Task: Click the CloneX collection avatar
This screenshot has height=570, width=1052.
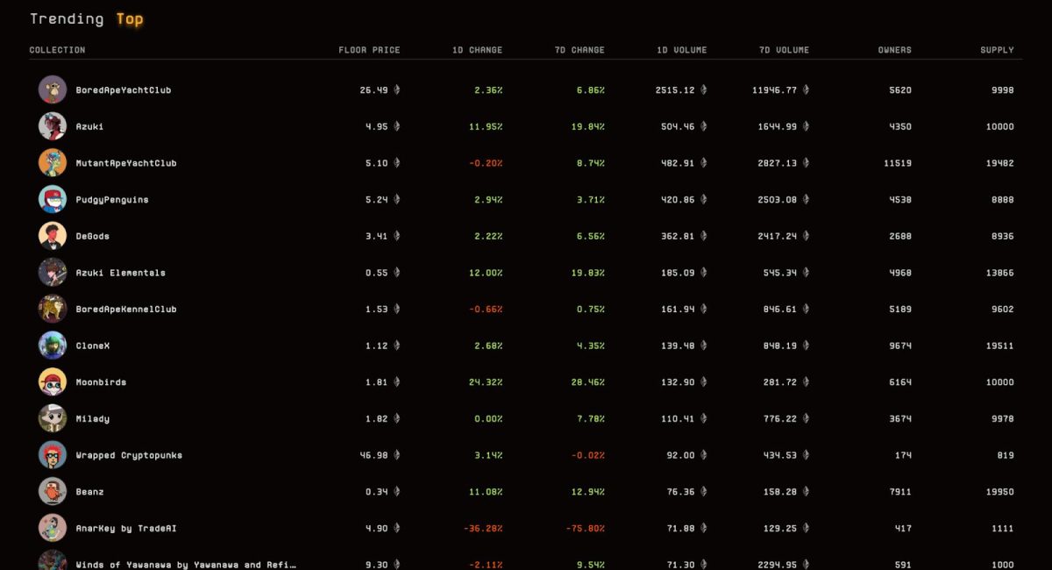Action: click(53, 346)
